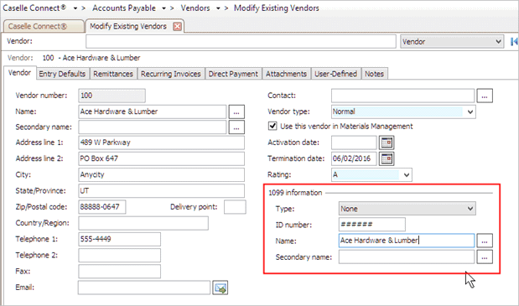This screenshot has width=519, height=306.
Task: Click the State/Province field
Action: coord(162,191)
